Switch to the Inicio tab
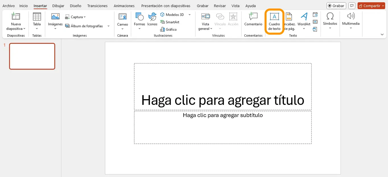388x177 pixels. 24,6
